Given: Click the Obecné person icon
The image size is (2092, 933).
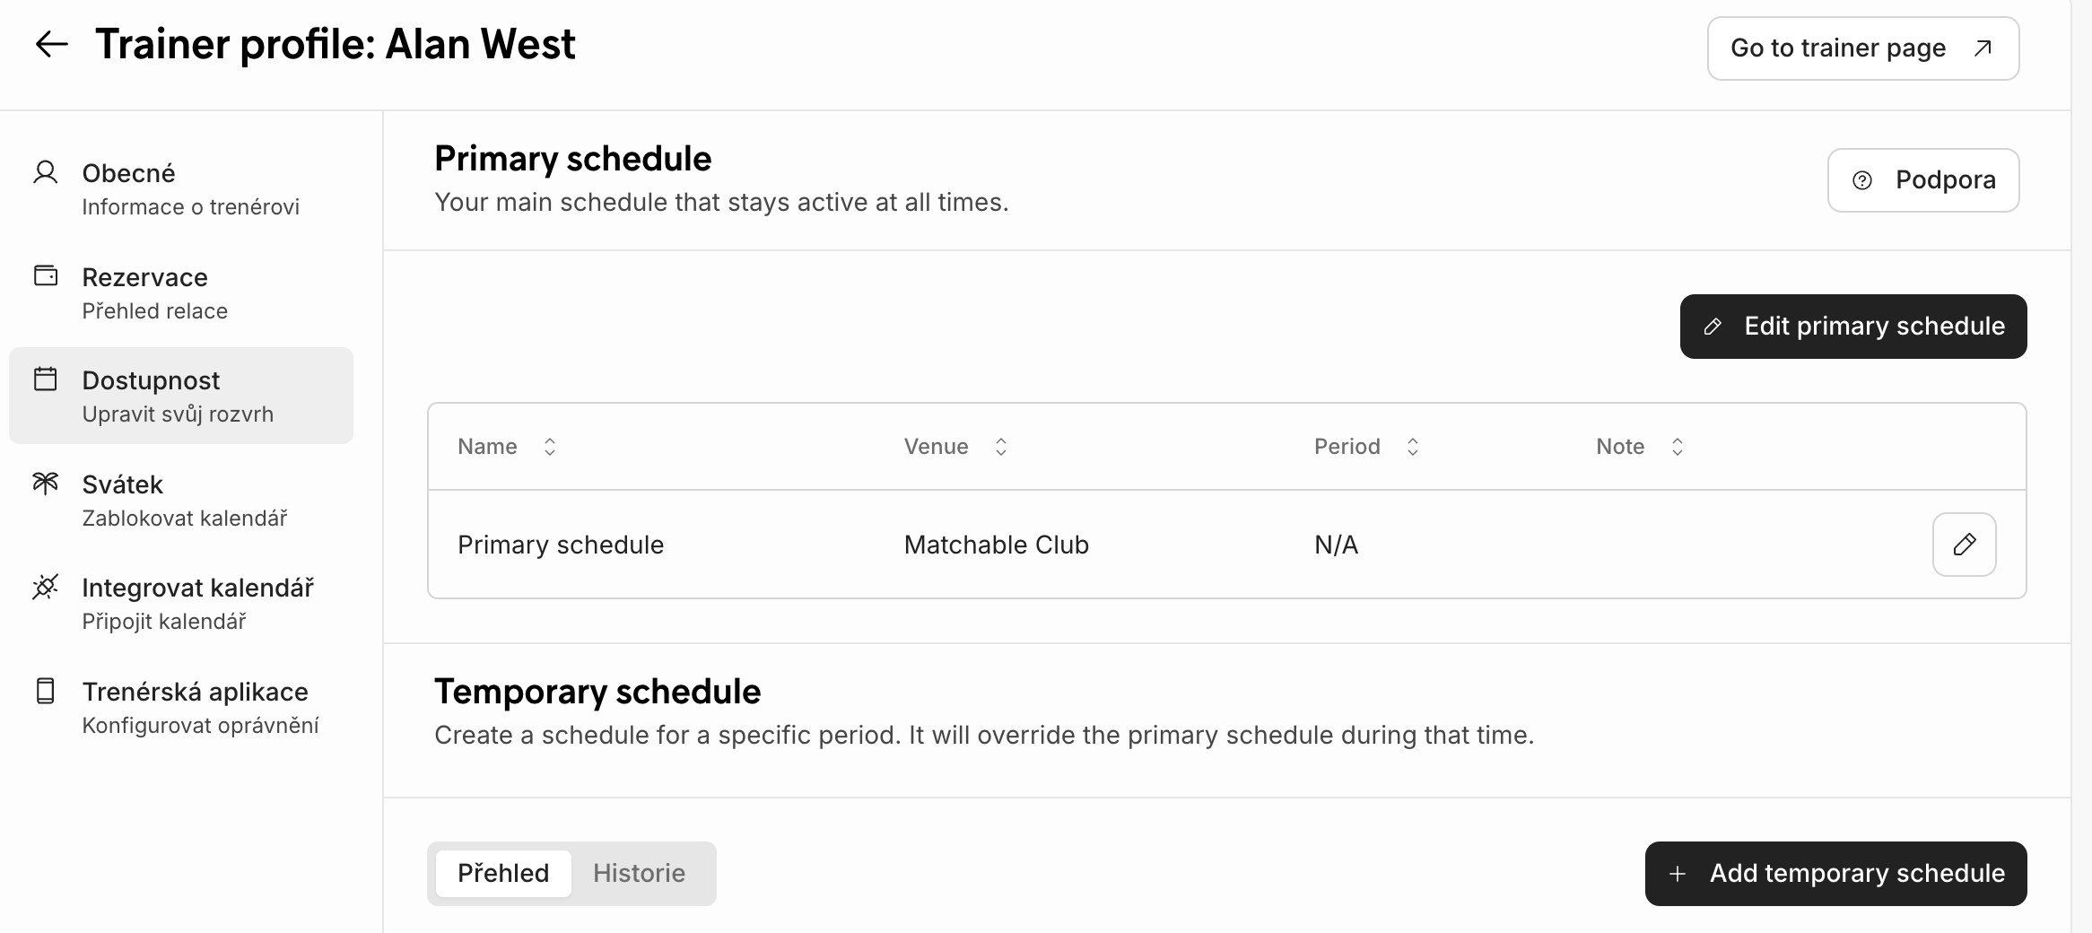Looking at the screenshot, I should 45,172.
